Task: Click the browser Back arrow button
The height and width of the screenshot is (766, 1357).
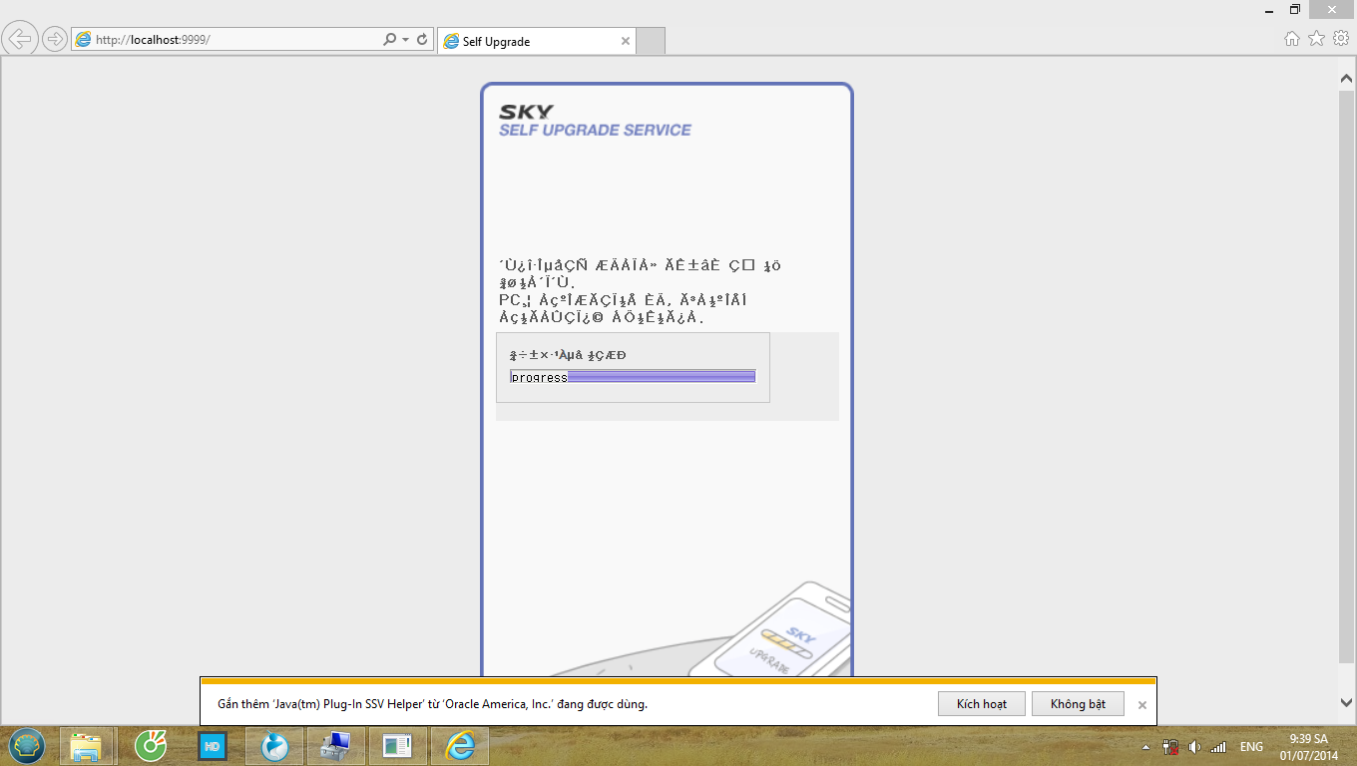Action: point(20,40)
